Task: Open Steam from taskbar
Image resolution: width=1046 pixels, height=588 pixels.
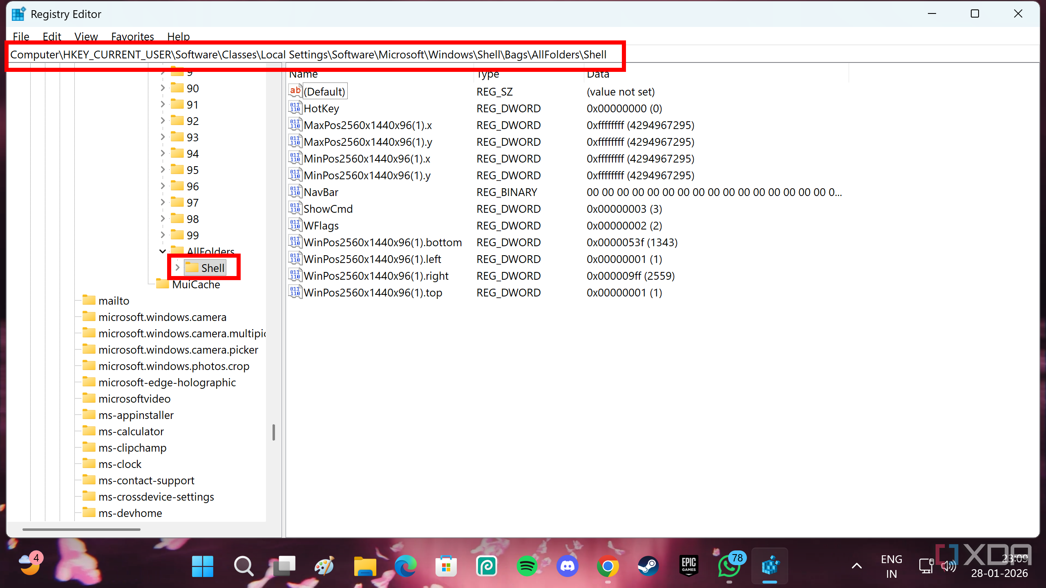Action: click(x=648, y=566)
